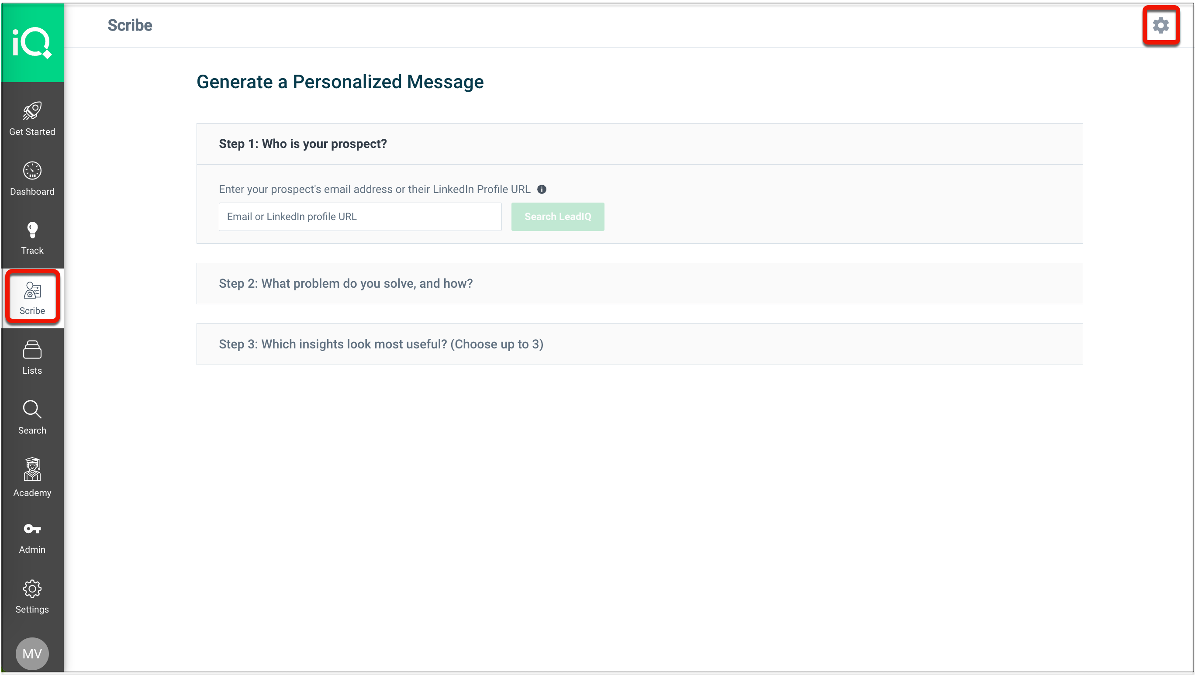Collapse Step 1: Who is your prospect header
The image size is (1195, 675).
tap(639, 144)
